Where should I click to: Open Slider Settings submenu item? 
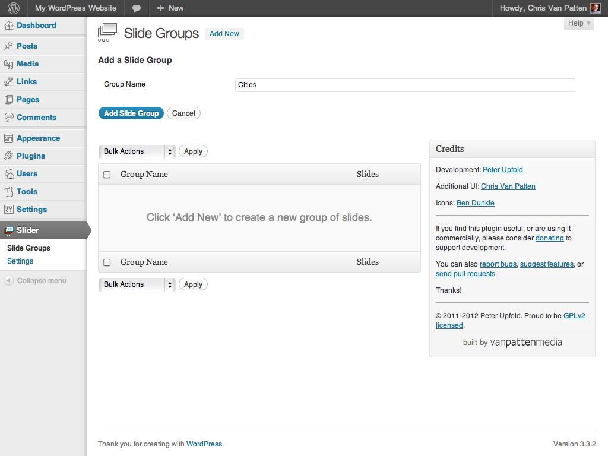click(20, 261)
